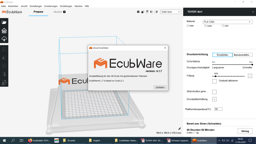Select the EcubWare home icon in the sidebar

coord(4,30)
